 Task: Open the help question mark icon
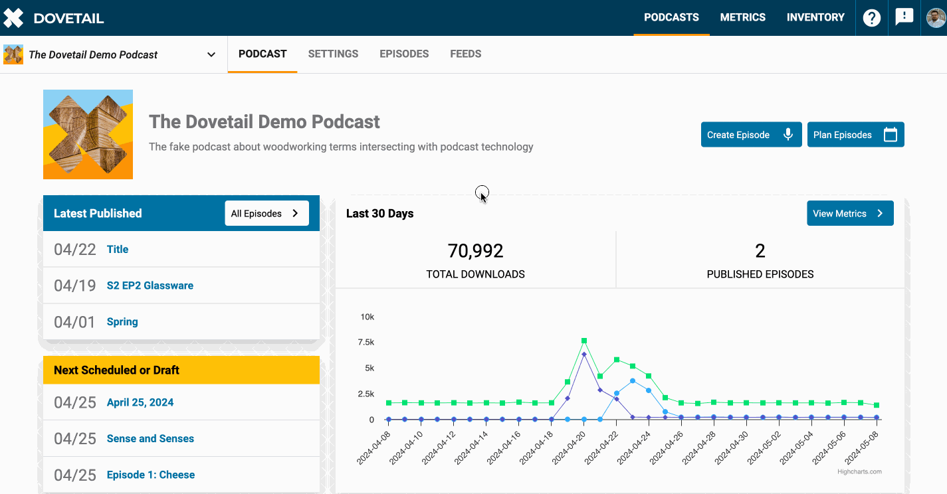pyautogui.click(x=872, y=18)
